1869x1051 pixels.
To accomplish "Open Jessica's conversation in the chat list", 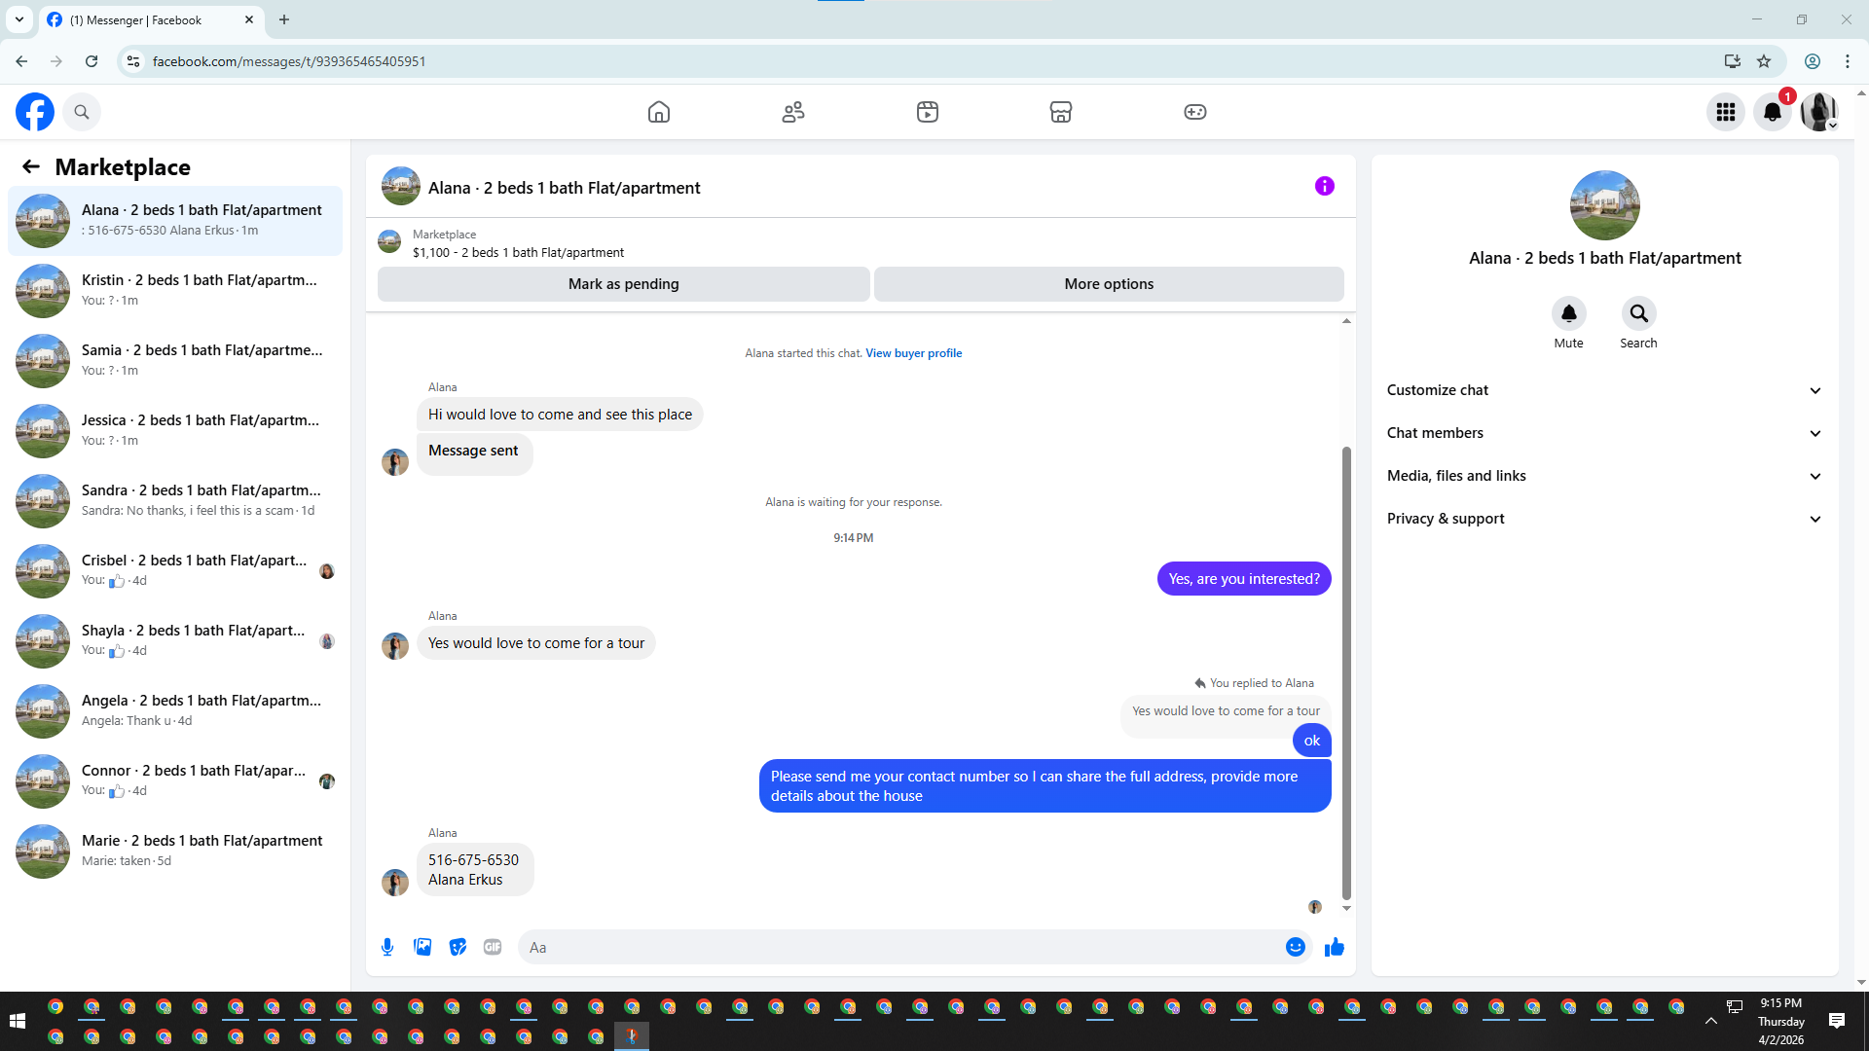I will click(x=175, y=431).
